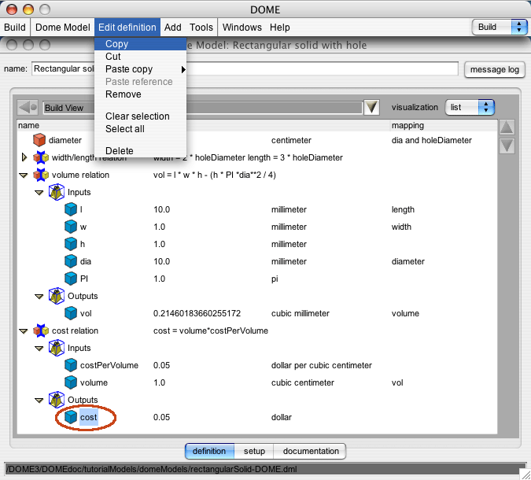Open the visualization list dropdown
This screenshot has width=531, height=480.
[470, 107]
